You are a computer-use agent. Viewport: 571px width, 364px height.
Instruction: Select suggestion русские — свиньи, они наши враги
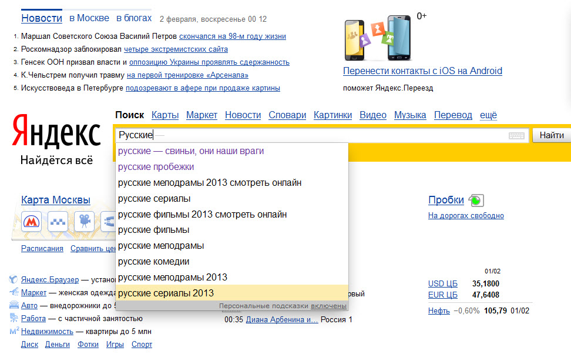[232, 151]
